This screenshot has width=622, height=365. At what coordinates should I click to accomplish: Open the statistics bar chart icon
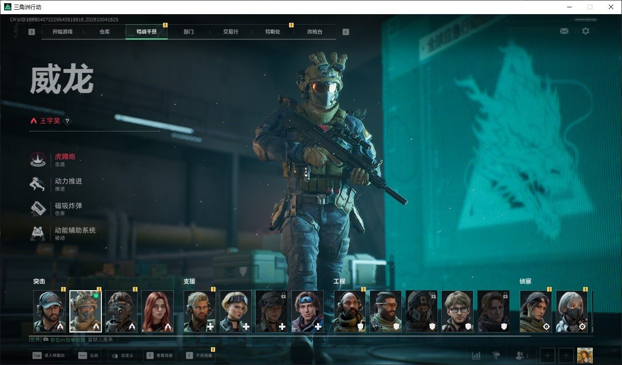coord(476,355)
